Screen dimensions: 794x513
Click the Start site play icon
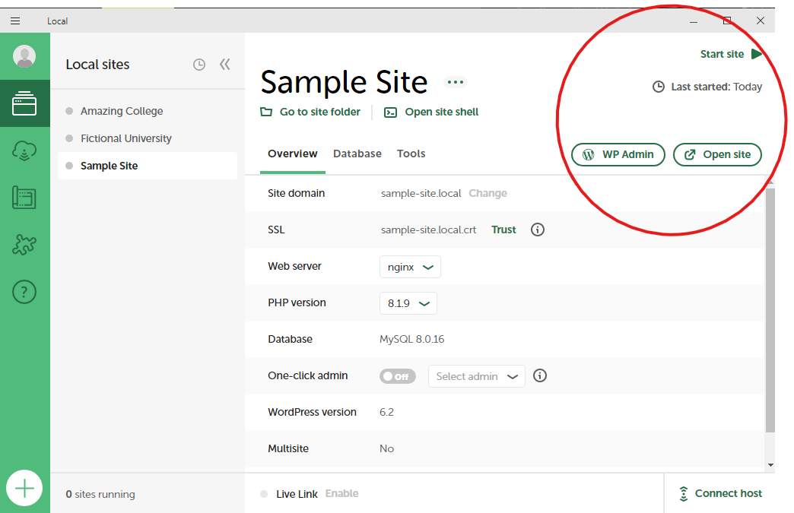coord(757,54)
